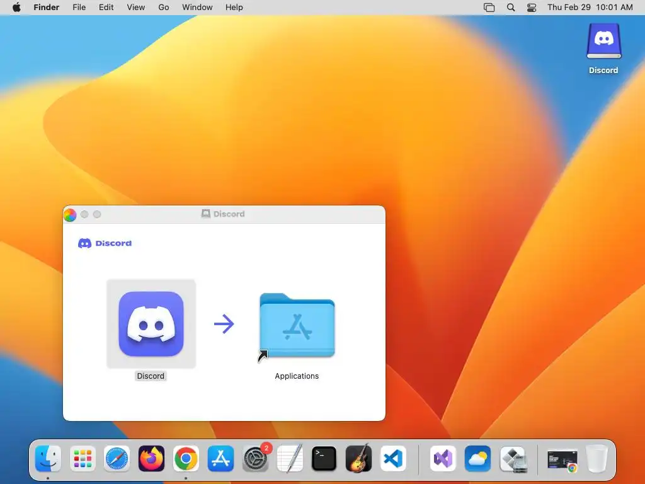
Task: Open TextEdit from the Dock
Action: coord(290,458)
